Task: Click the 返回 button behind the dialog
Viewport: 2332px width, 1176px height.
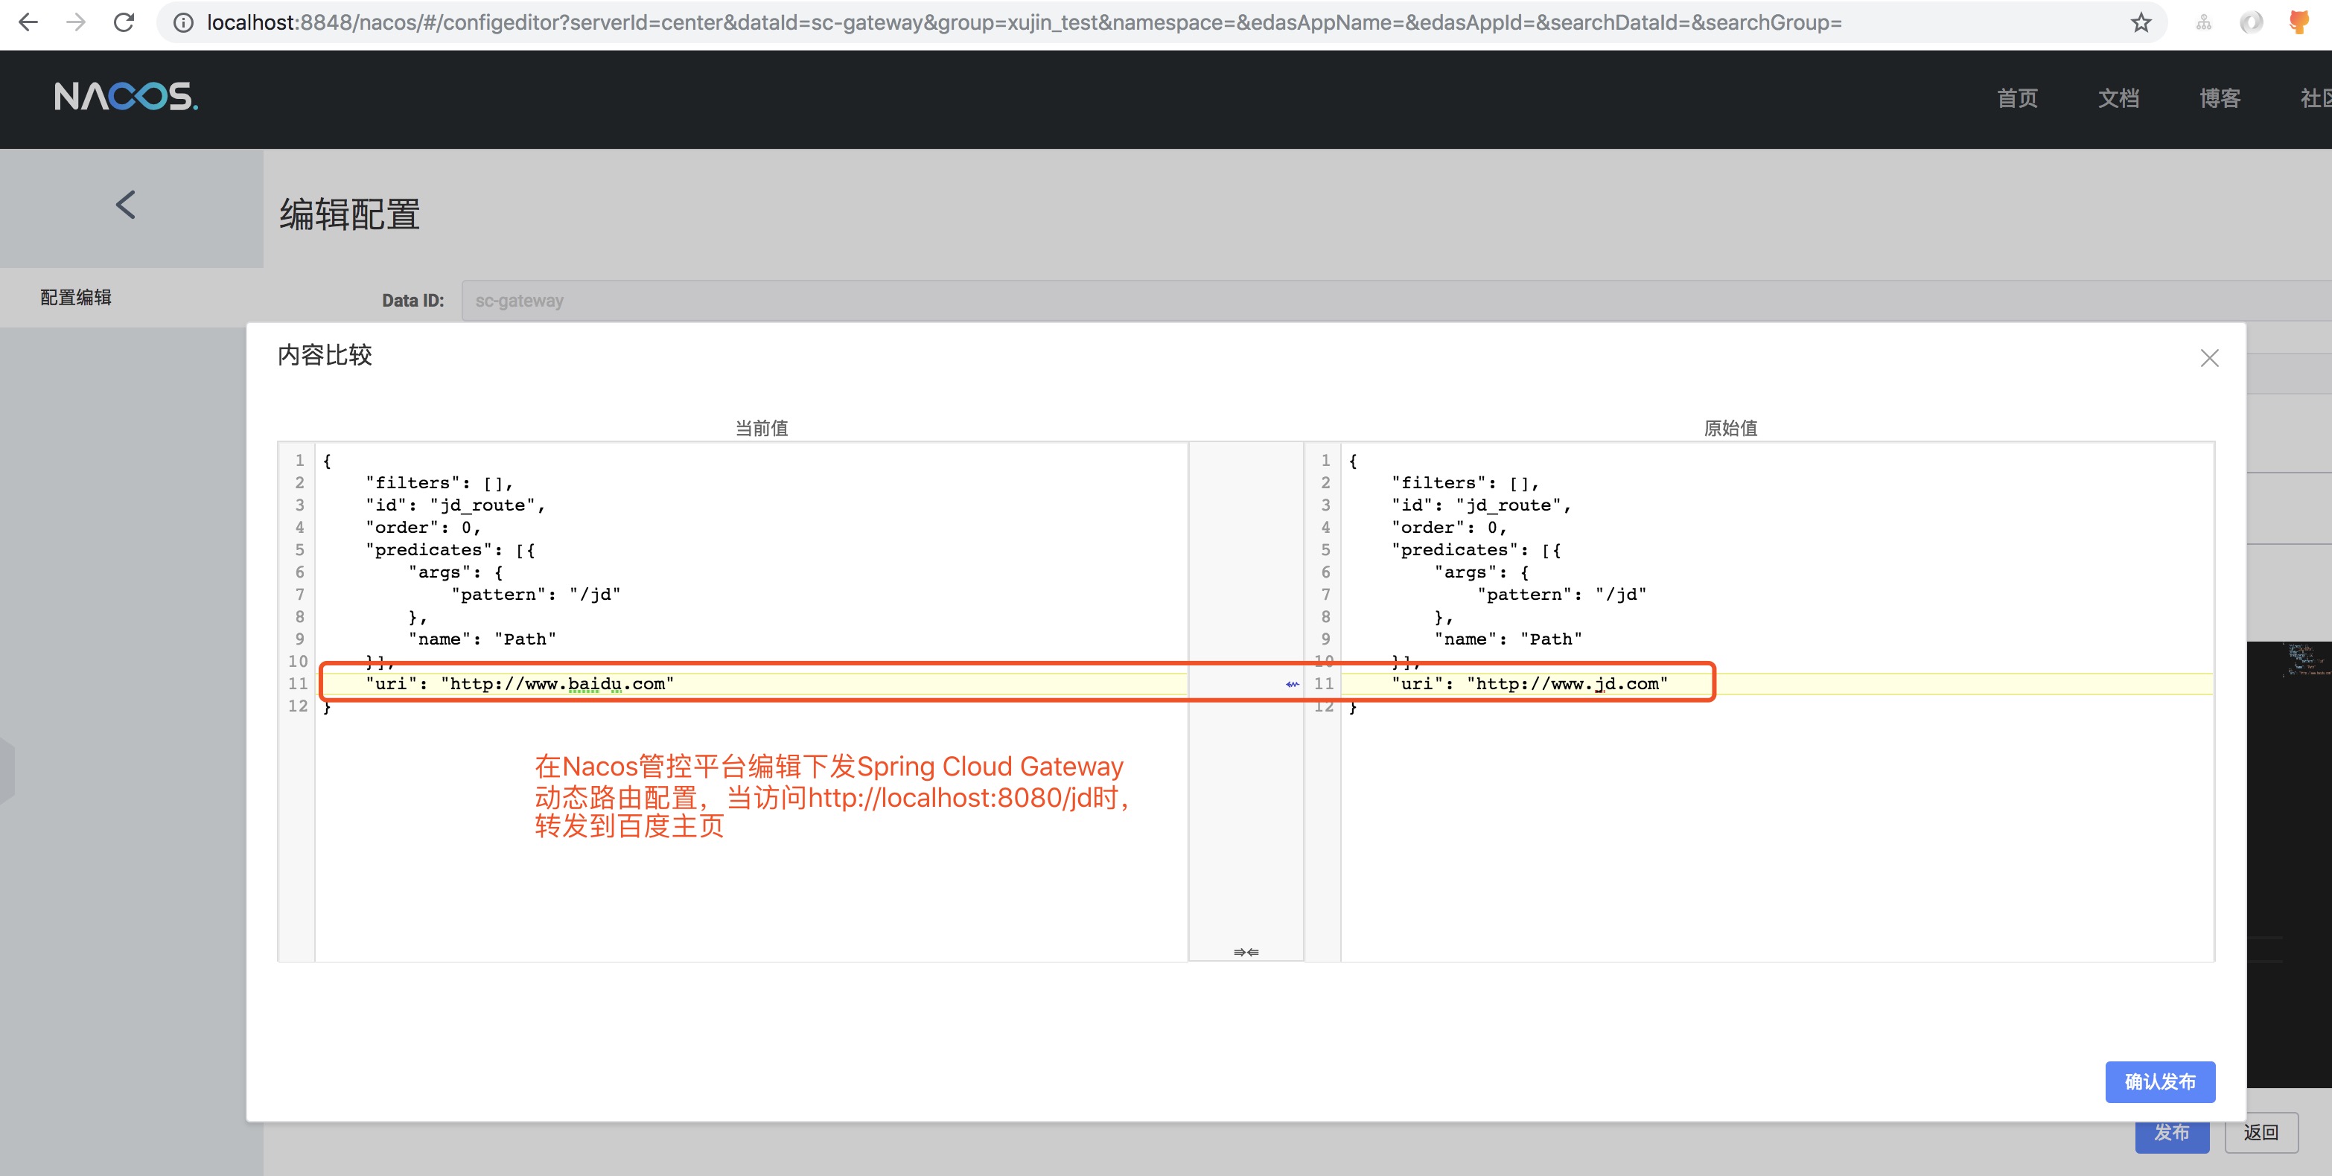Action: 2261,1133
